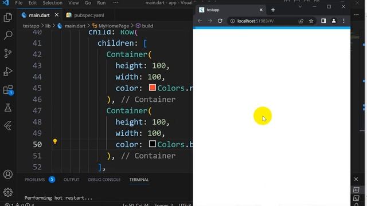Switch to the DEBUG CONSOLE tab
367x206 pixels.
tap(104, 180)
